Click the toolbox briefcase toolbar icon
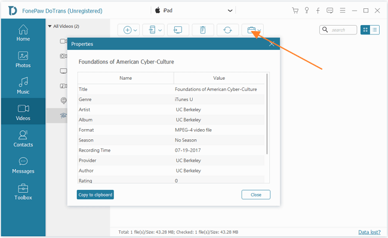Viewport: 388px width, 238px height. coord(251,30)
